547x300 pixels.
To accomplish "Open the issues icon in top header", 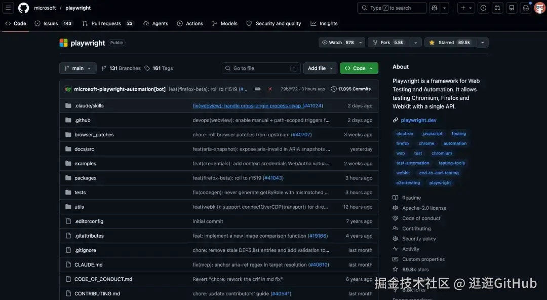I will click(483, 8).
